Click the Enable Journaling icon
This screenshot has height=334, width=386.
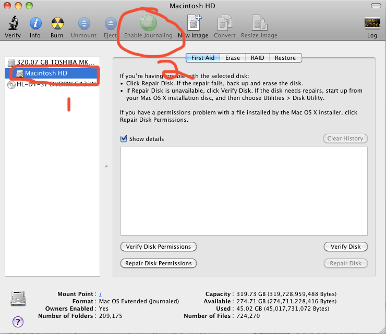click(x=149, y=23)
